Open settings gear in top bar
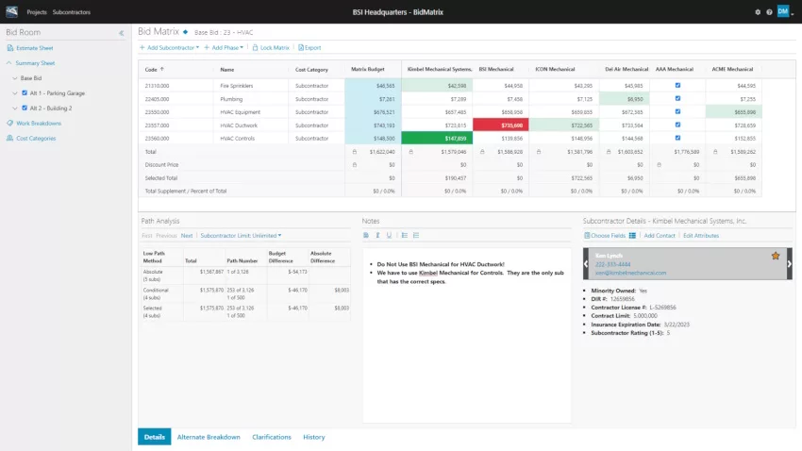Screen dimensions: 802x451 758,12
